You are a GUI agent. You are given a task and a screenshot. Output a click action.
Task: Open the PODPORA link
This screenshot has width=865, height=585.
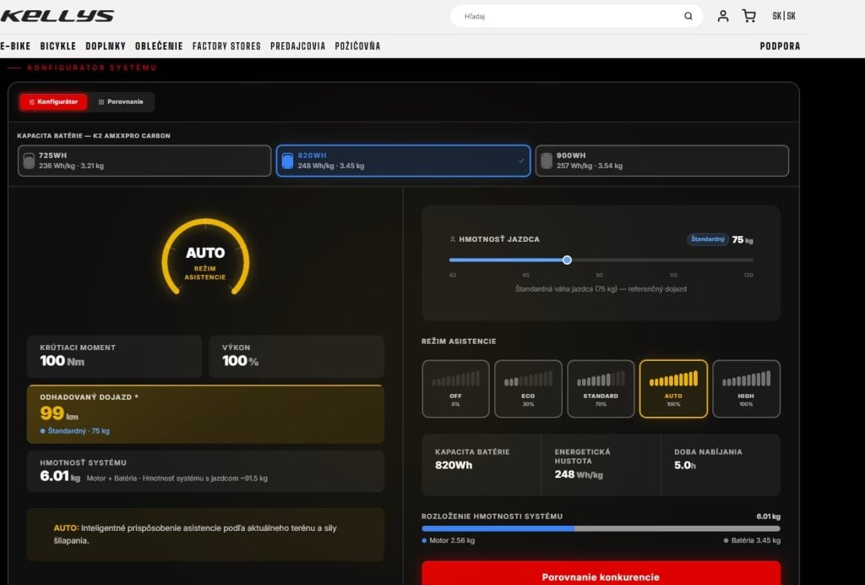780,46
